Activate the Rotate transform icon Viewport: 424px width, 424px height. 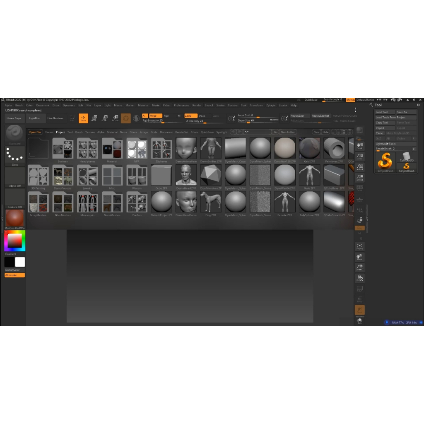pos(115,118)
